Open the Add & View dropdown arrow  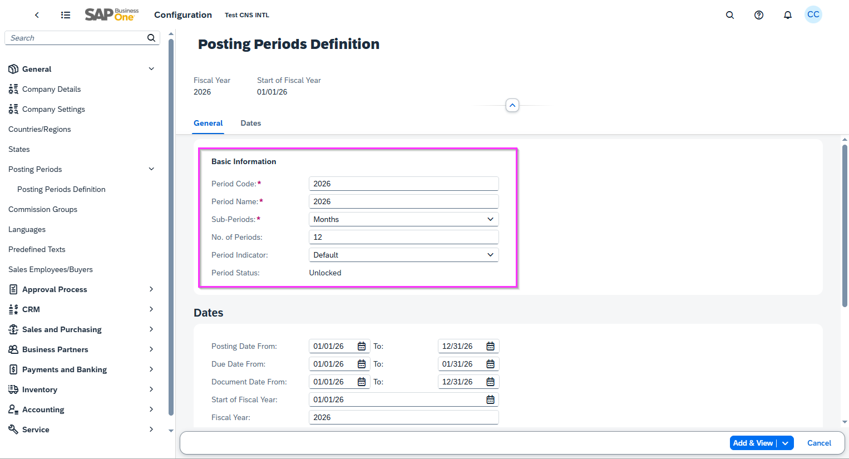pos(785,443)
